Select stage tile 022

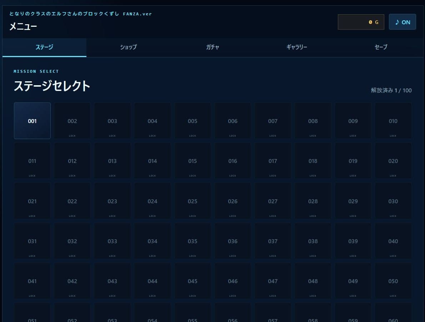[x=72, y=201]
